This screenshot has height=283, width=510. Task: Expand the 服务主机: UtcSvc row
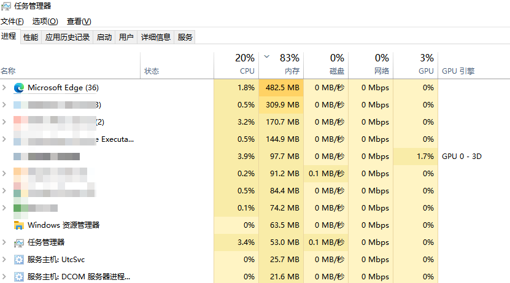click(4, 260)
